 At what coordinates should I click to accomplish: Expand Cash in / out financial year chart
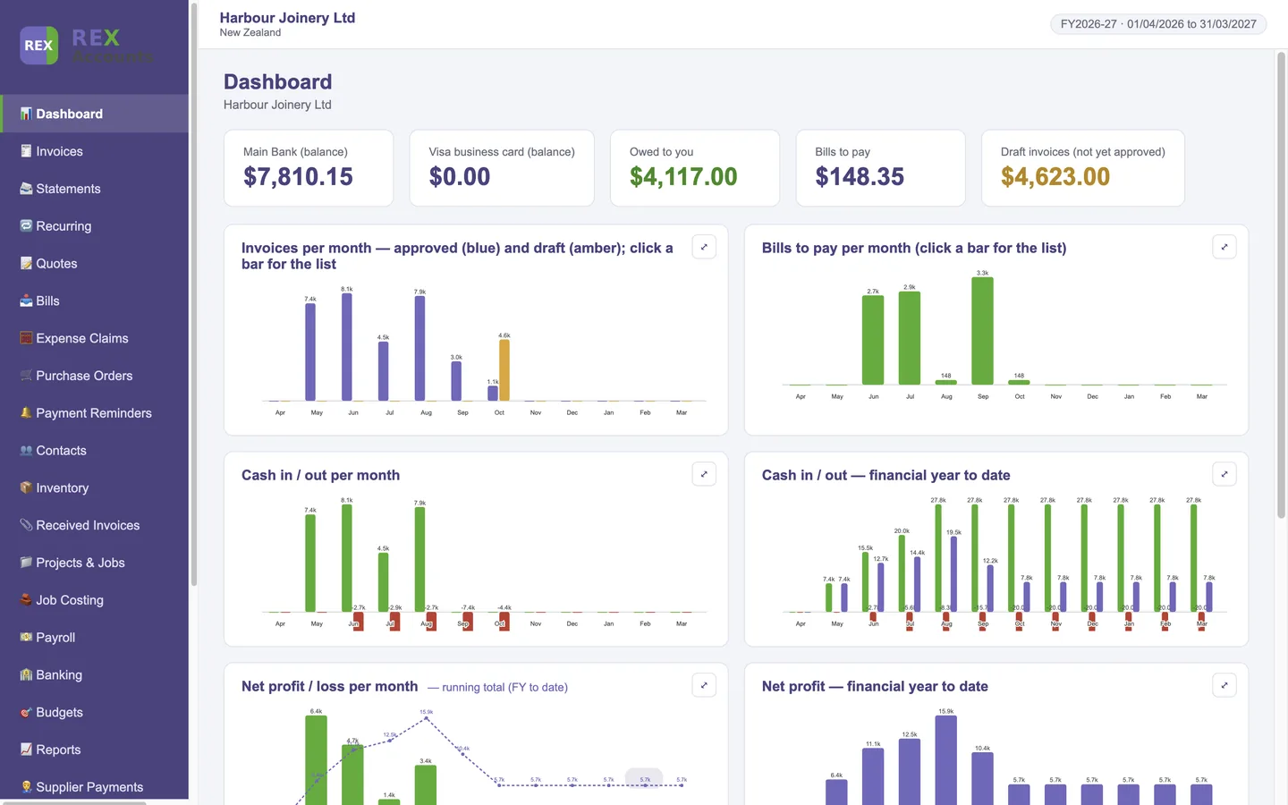click(x=1224, y=474)
